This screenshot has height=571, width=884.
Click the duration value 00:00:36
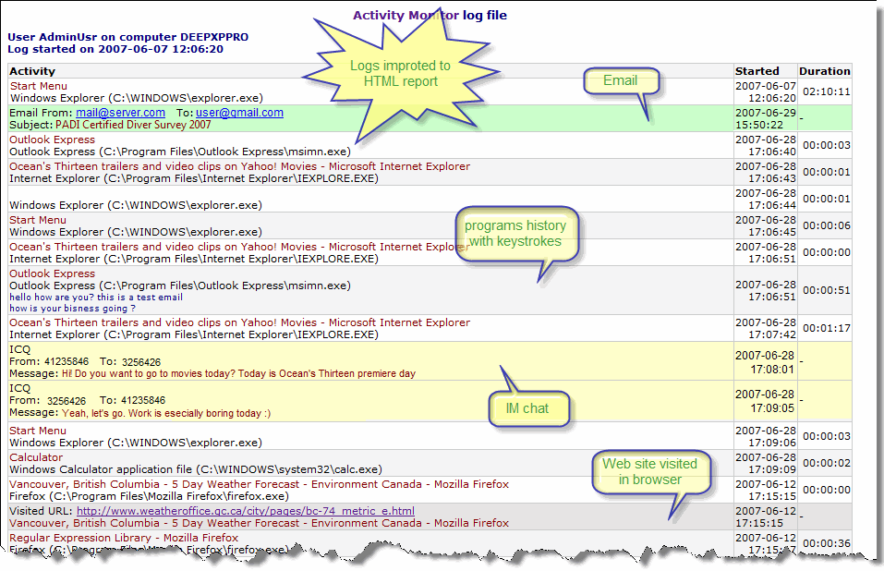826,543
